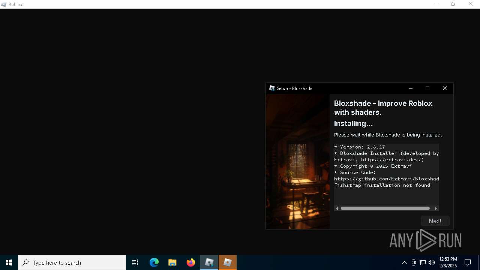Image resolution: width=480 pixels, height=270 pixels.
Task: Click the Roblox window title bar icon
Action: pos(4,4)
